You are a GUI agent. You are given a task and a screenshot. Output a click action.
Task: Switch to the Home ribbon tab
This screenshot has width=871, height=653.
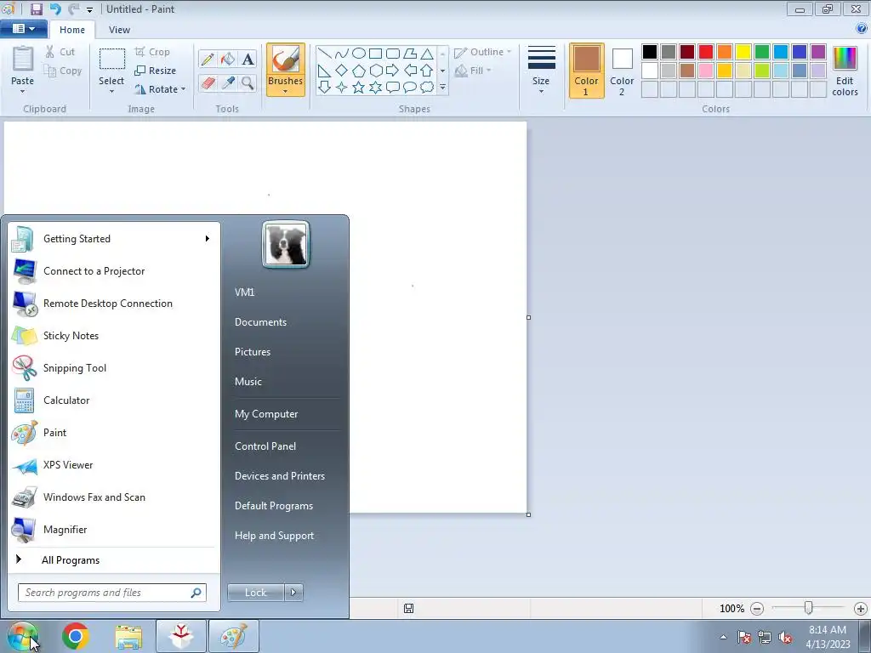click(72, 30)
